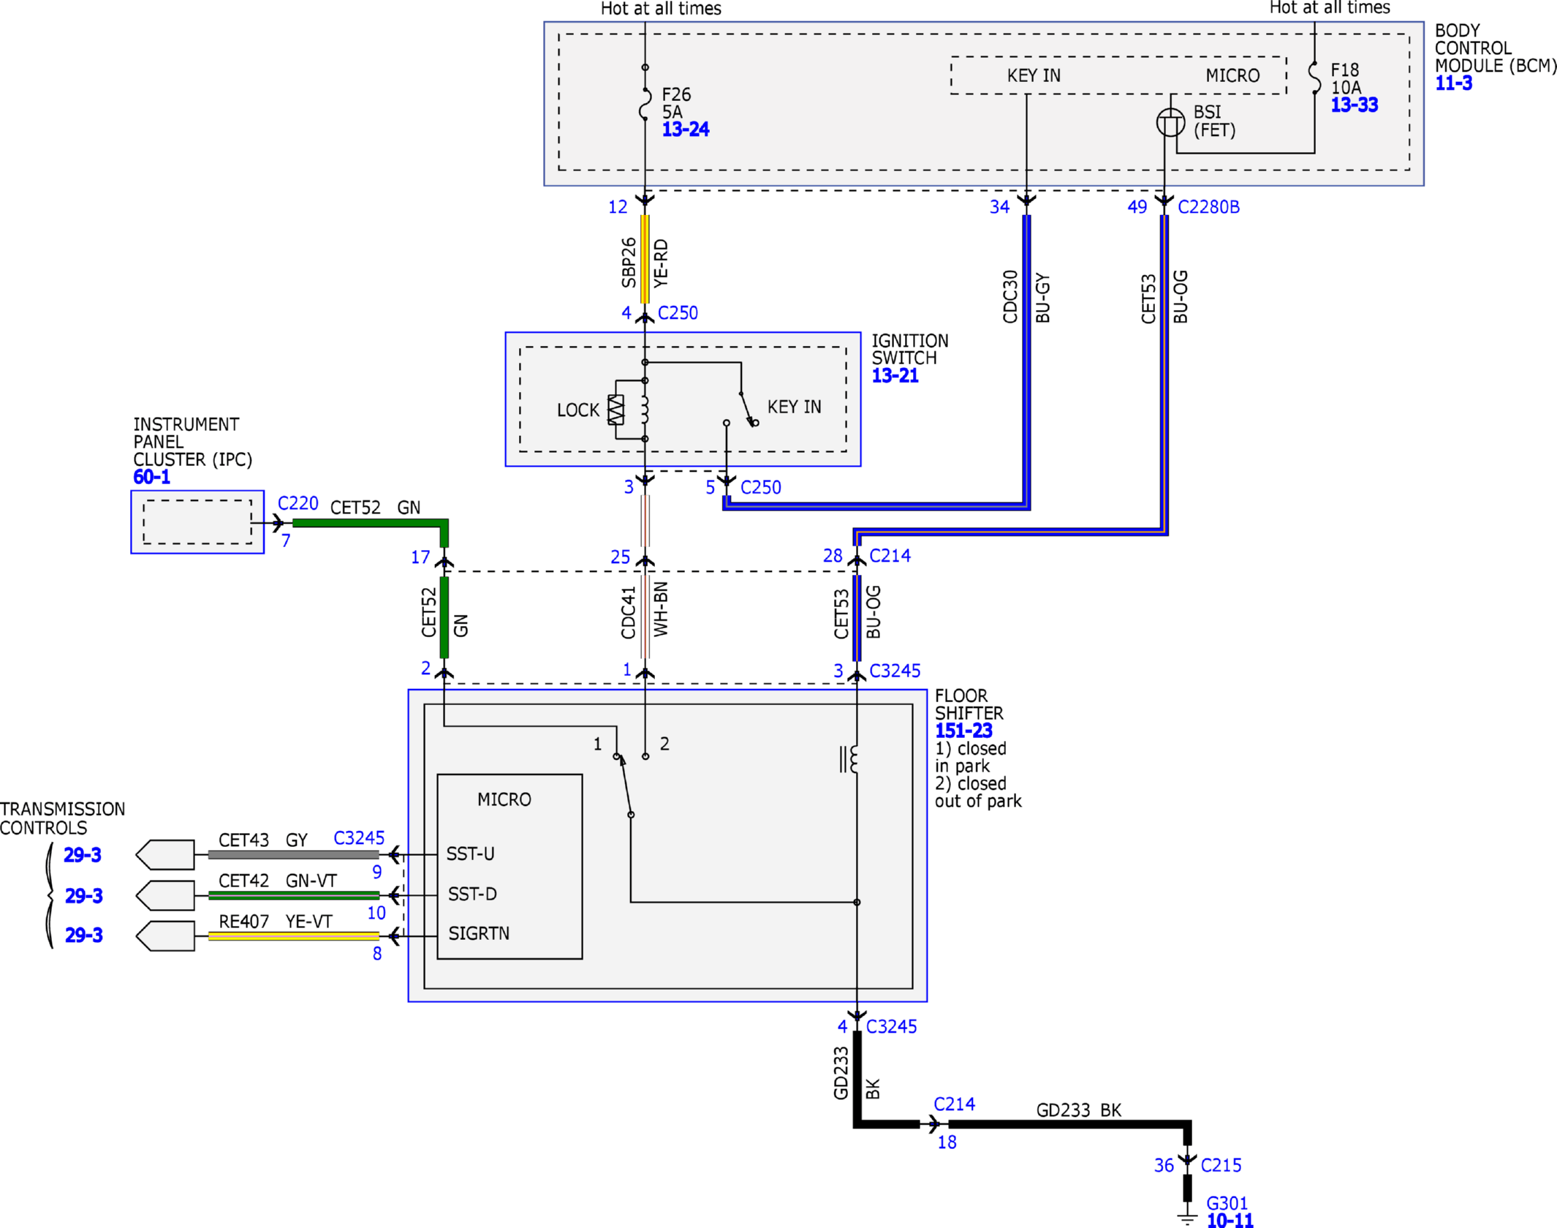Select pin number 18 under C214
The height and width of the screenshot is (1228, 1557).
point(947,1142)
